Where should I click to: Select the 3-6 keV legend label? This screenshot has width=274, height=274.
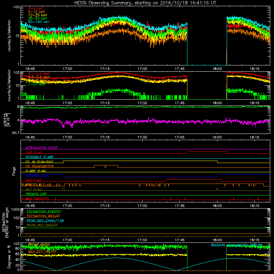click(36, 8)
